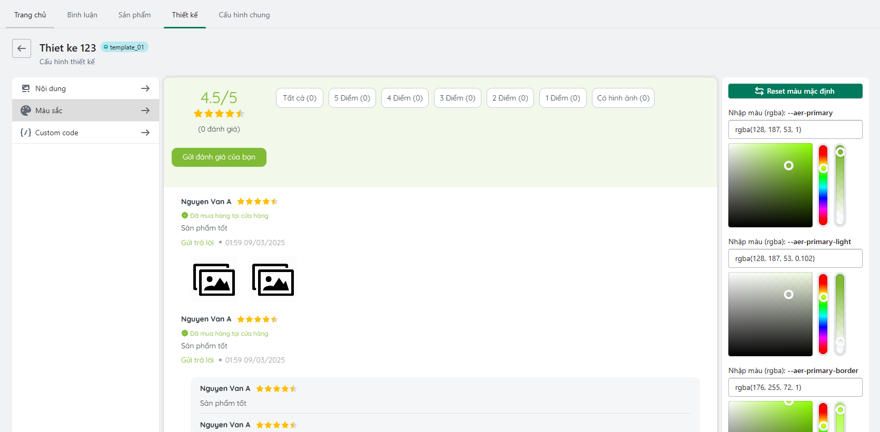
Task: Expand Nội dung section arrow
Action: pos(145,88)
